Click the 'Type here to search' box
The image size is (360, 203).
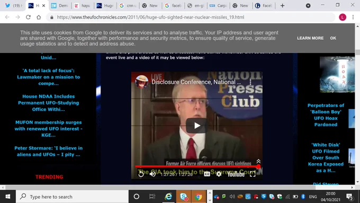(x=73, y=197)
